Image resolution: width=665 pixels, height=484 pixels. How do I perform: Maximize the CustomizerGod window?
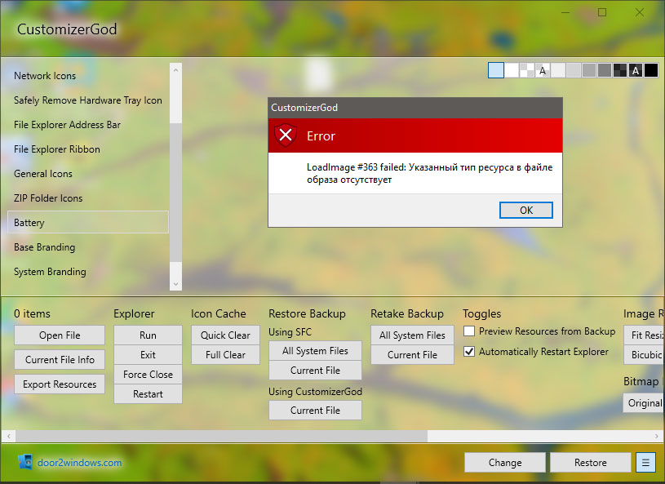tap(602, 12)
